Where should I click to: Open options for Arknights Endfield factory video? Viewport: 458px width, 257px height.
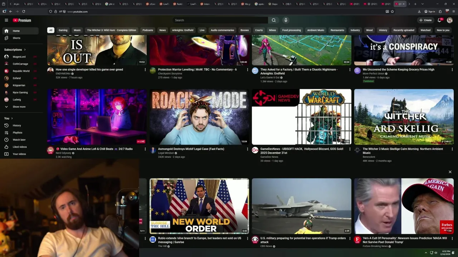(x=350, y=70)
